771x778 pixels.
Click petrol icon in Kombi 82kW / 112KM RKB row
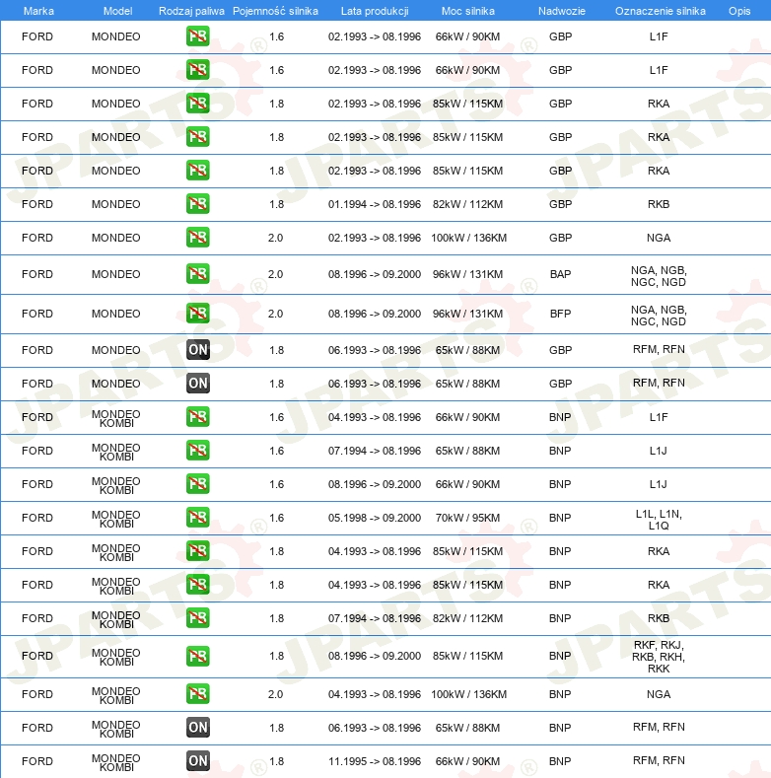[x=198, y=618]
